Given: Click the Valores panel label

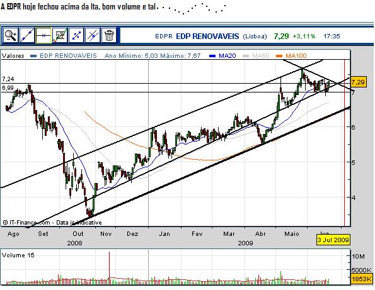Looking at the screenshot, I should pos(13,56).
